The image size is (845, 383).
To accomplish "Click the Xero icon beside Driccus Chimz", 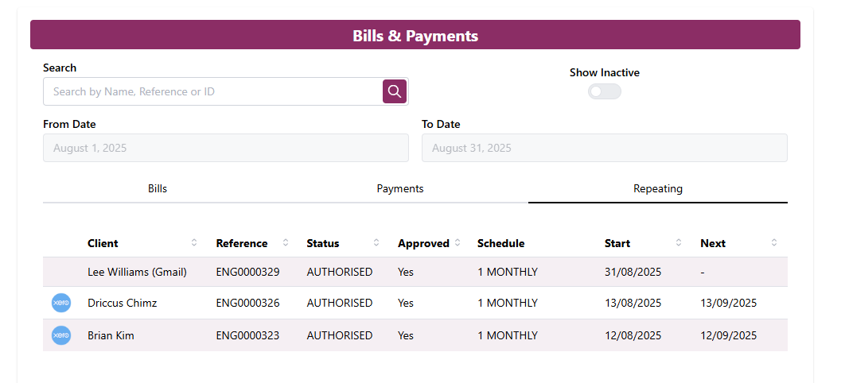I will [61, 303].
